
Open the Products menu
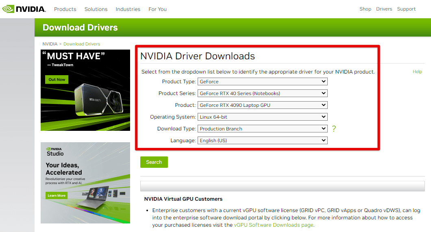pos(65,9)
